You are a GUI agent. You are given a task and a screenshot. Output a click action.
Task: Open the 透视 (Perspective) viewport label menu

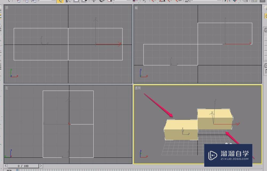tap(138, 88)
